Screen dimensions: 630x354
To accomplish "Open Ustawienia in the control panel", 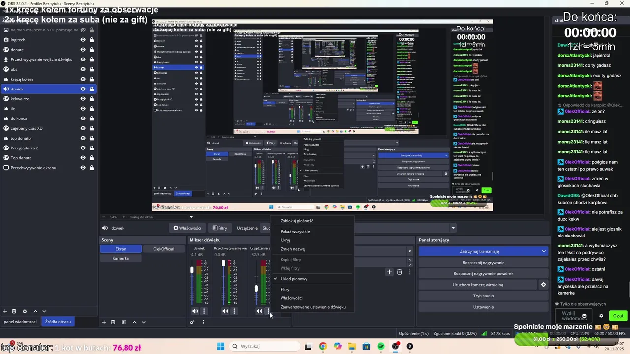I will 483,307.
